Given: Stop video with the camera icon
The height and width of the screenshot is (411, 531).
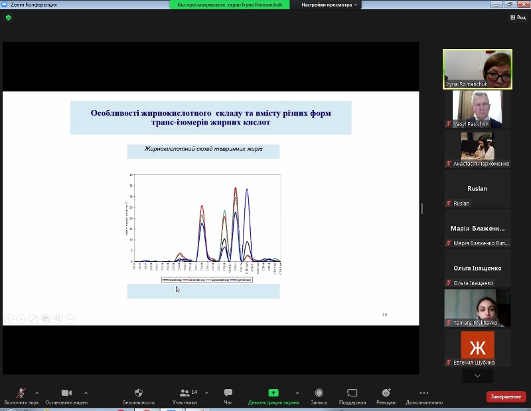Looking at the screenshot, I should tap(66, 392).
